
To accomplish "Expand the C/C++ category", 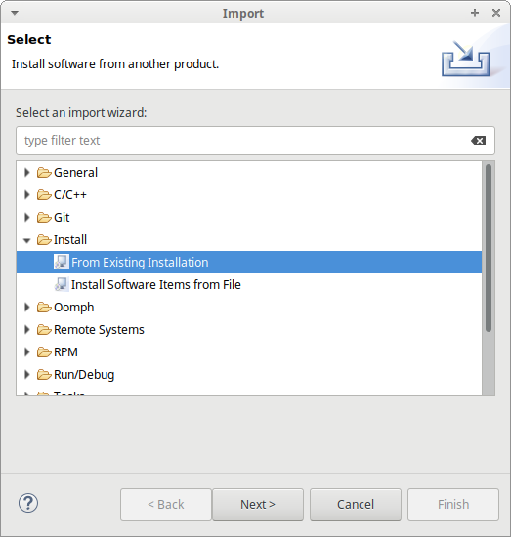I will [27, 195].
